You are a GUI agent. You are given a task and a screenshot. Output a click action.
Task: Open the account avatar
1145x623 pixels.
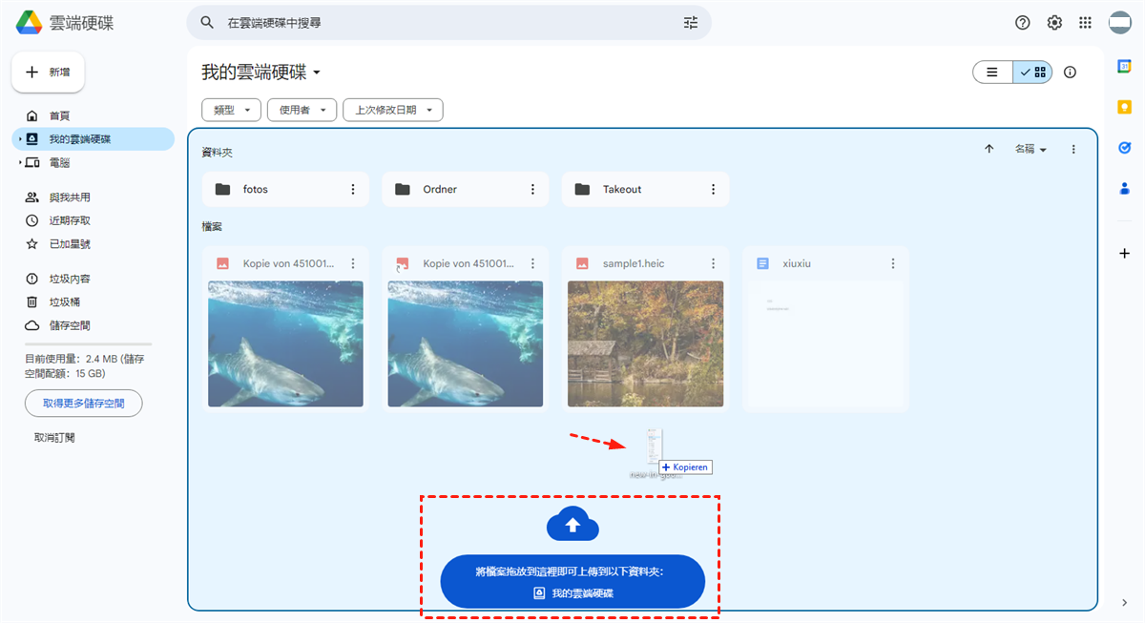tap(1120, 23)
